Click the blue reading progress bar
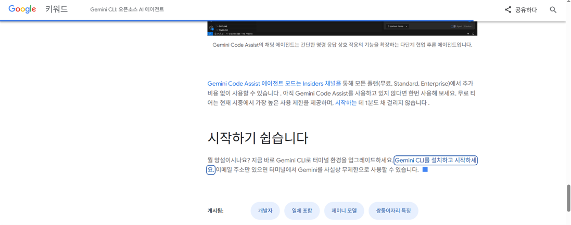This screenshot has width=571, height=225. click(237, 21)
